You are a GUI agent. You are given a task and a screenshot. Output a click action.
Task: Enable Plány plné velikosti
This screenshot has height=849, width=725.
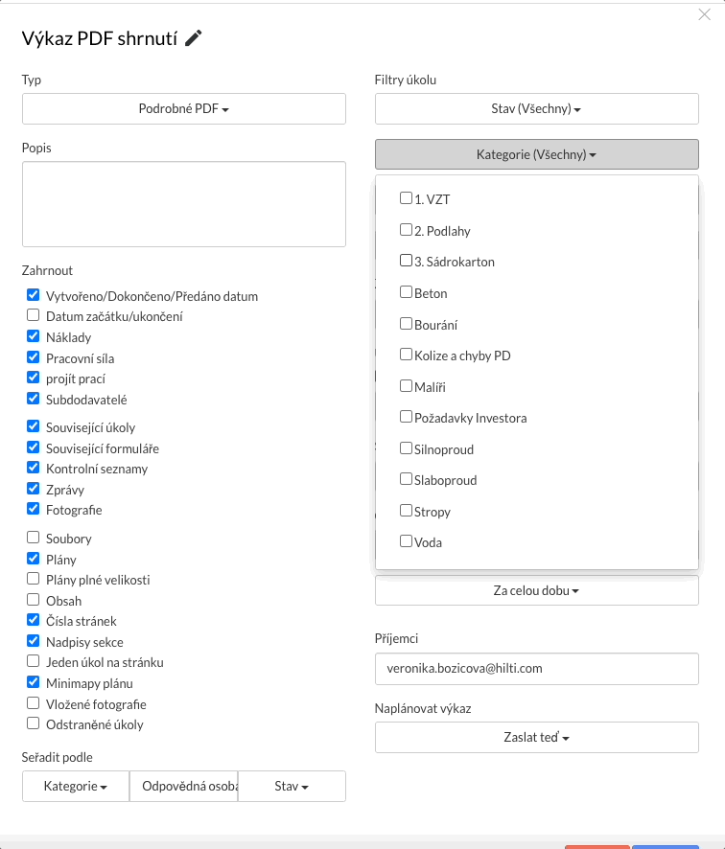(x=33, y=578)
